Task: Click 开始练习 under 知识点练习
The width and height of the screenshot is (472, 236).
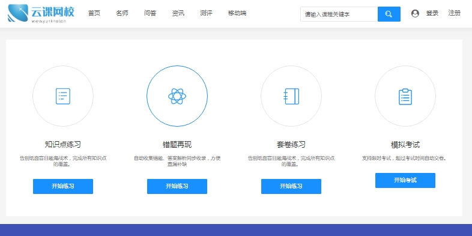Action: click(63, 186)
